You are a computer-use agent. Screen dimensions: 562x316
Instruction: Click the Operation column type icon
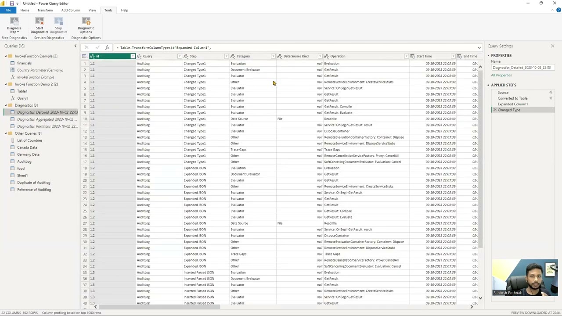coord(326,56)
